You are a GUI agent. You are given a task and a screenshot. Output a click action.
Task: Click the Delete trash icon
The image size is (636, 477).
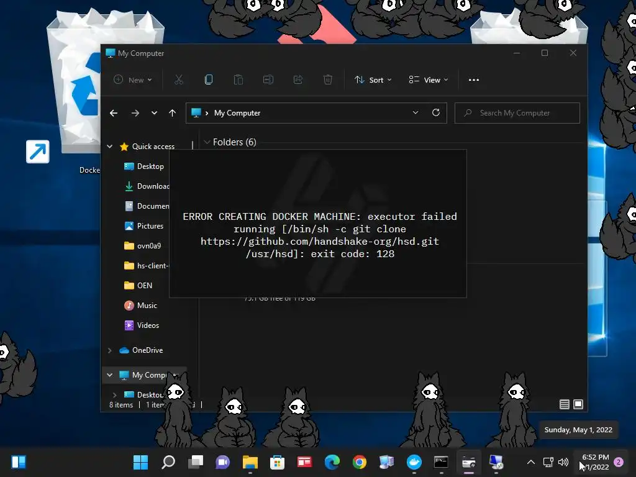328,80
